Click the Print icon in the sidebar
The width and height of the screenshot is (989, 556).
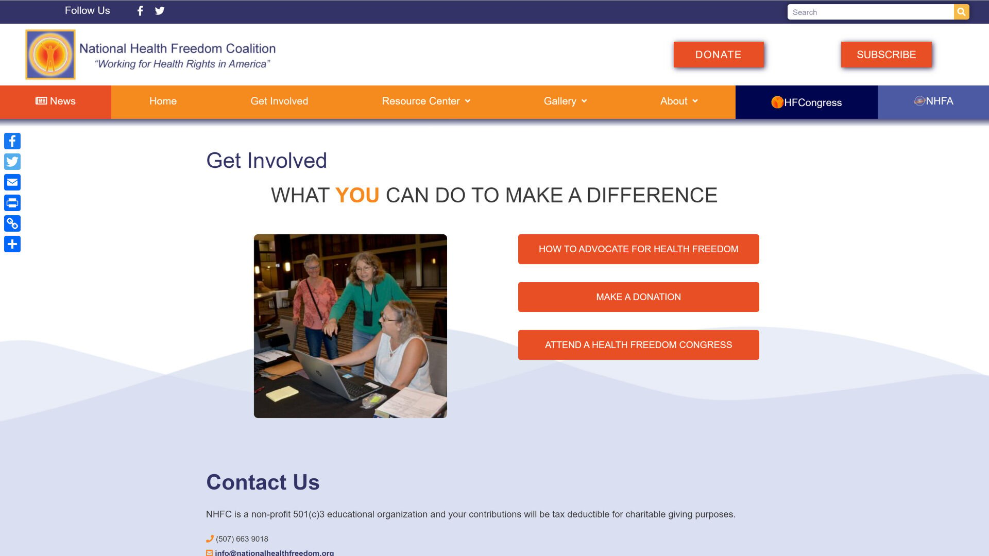tap(12, 203)
